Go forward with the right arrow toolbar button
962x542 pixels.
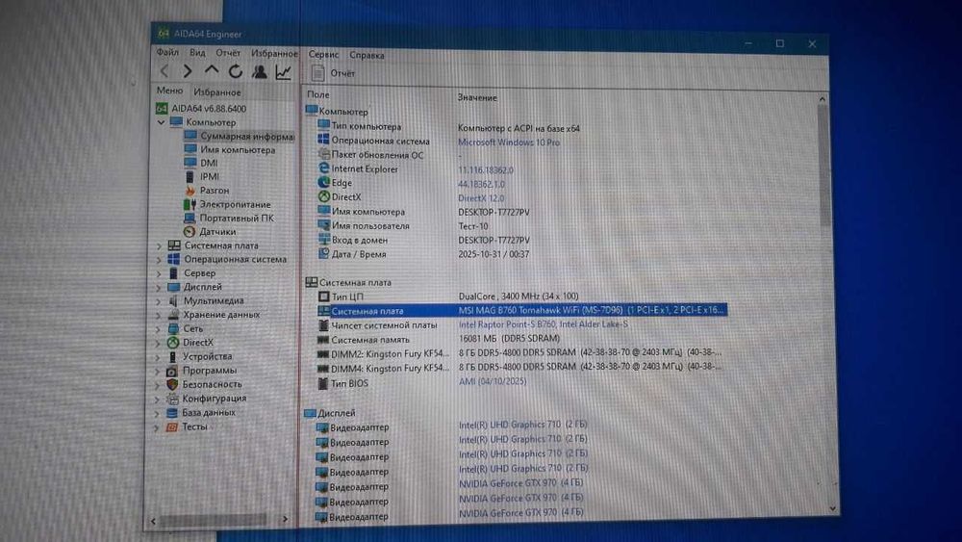pyautogui.click(x=188, y=71)
